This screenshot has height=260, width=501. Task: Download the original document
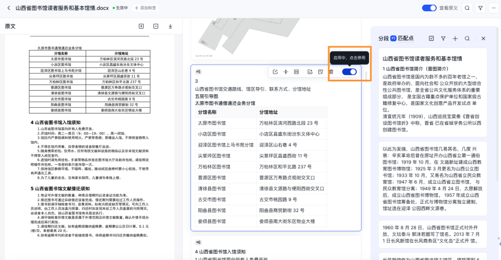click(x=170, y=26)
